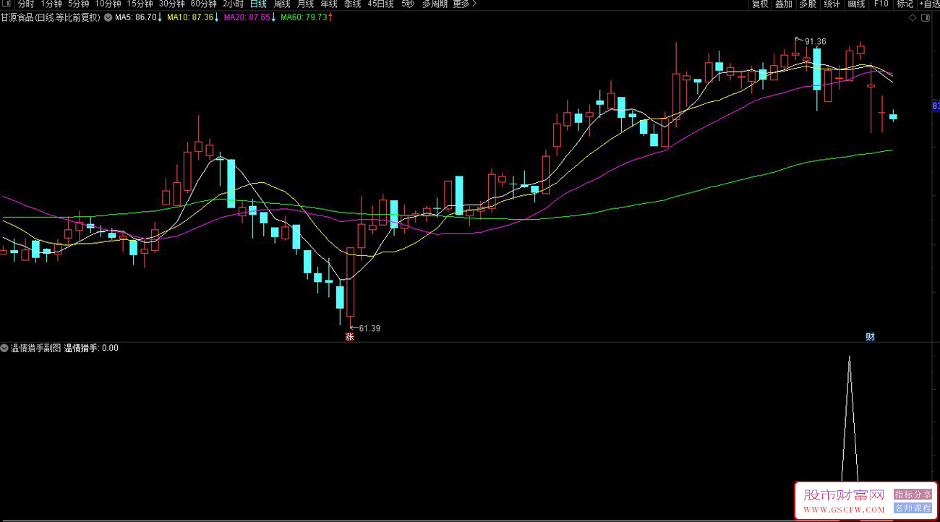The width and height of the screenshot is (940, 522).
Task: Select the 2小时 period
Action: pyautogui.click(x=234, y=4)
